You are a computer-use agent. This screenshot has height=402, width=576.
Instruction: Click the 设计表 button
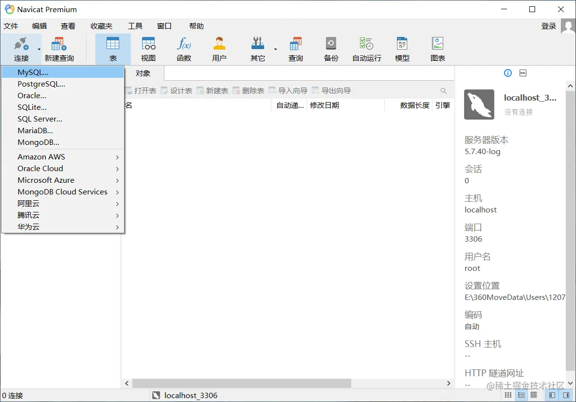tap(176, 91)
